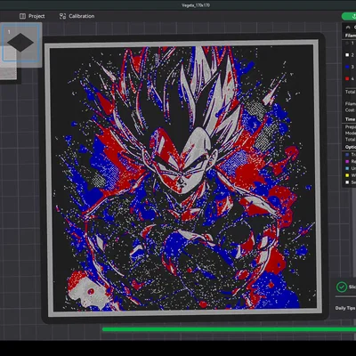Click the green slice-complete checkmark icon
Screen dimensions: 356x356
(x=342, y=287)
